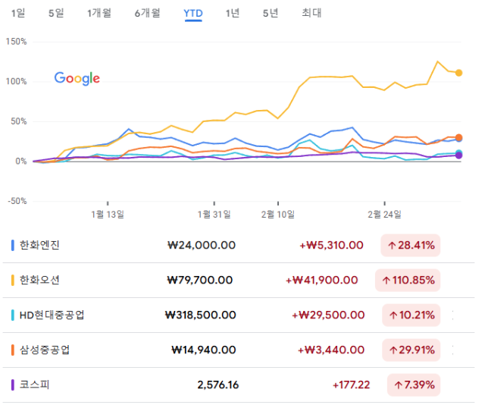Viewport: 488px width, 408px height.
Task: Click the ↑10.21% change badge
Action: point(411,315)
